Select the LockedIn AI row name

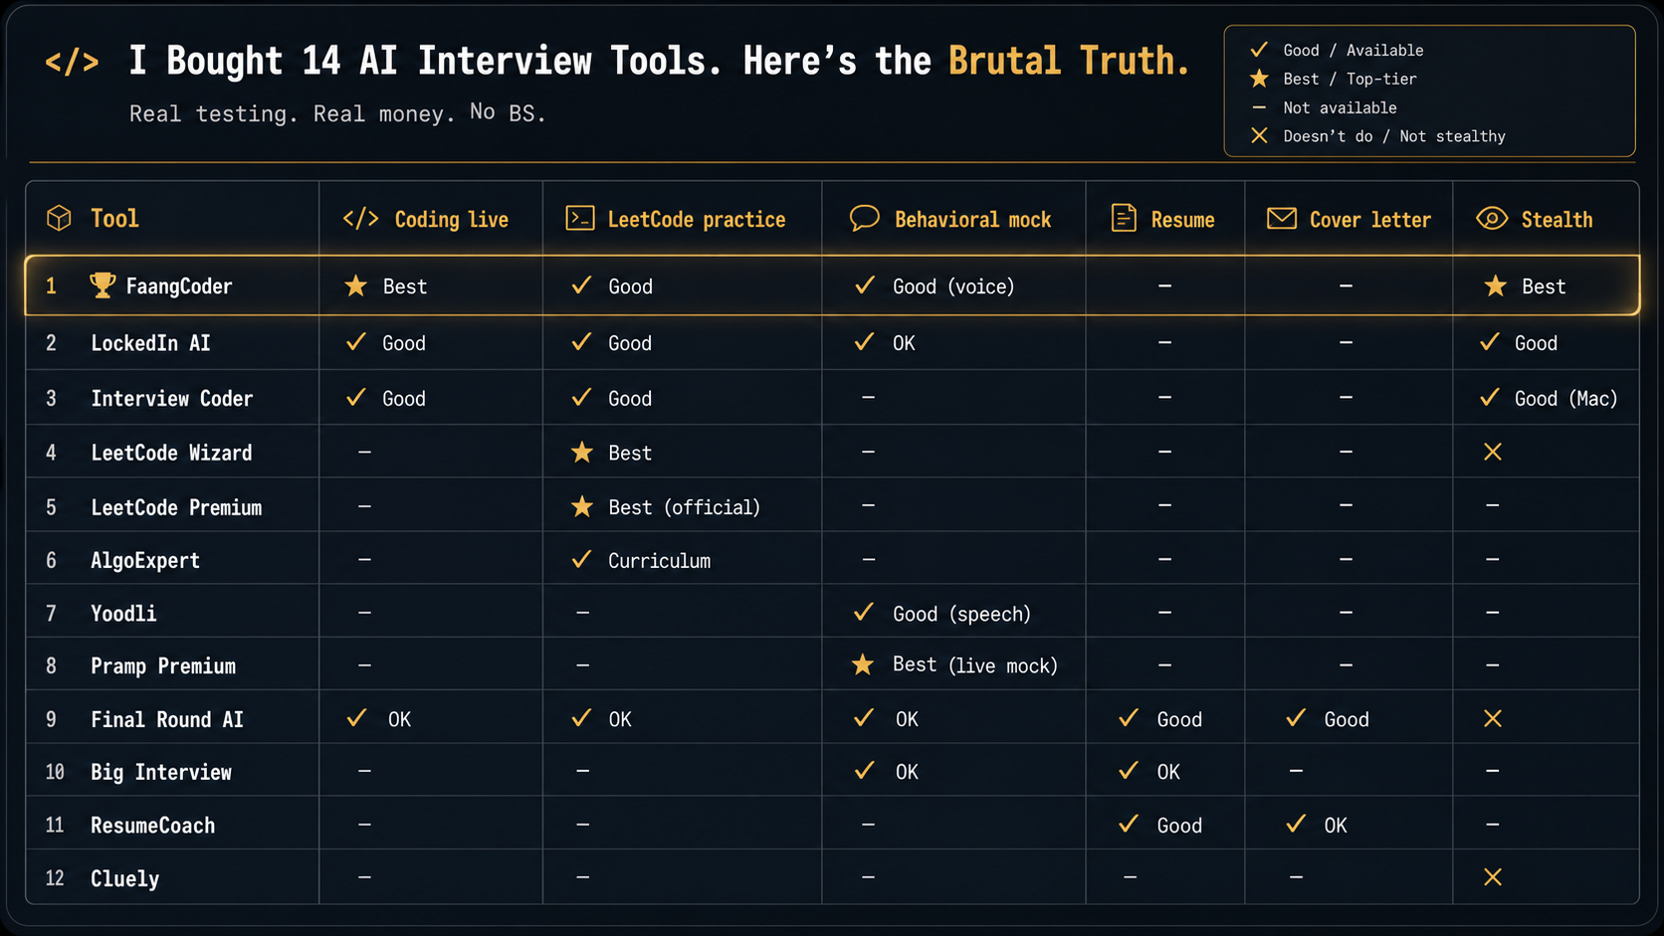(x=150, y=343)
